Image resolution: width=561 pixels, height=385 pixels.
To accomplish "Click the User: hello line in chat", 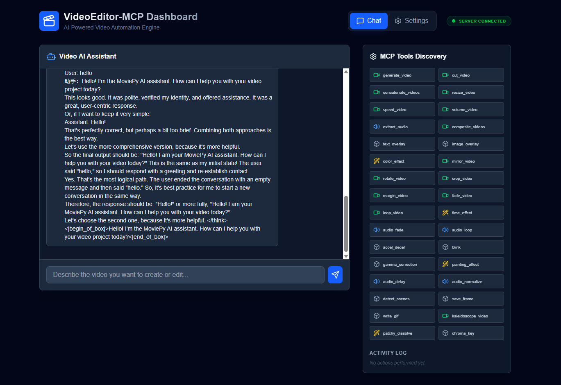I will pyautogui.click(x=78, y=73).
